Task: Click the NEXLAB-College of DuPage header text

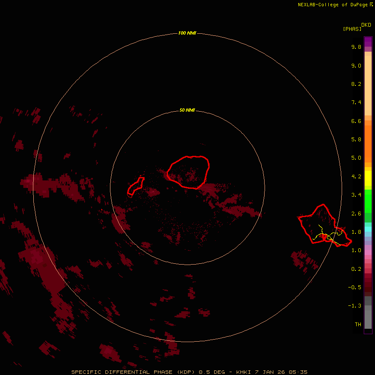Action: click(335, 5)
